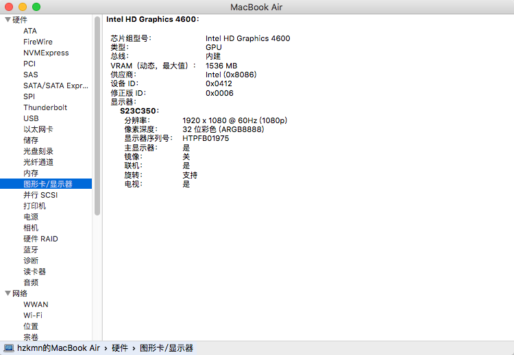Open the Thunderbolt entry
514x355 pixels.
point(45,107)
